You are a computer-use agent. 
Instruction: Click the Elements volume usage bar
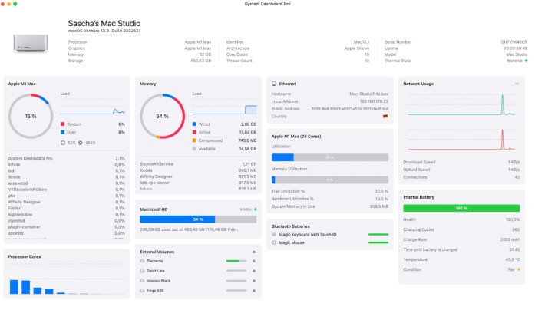point(236,261)
